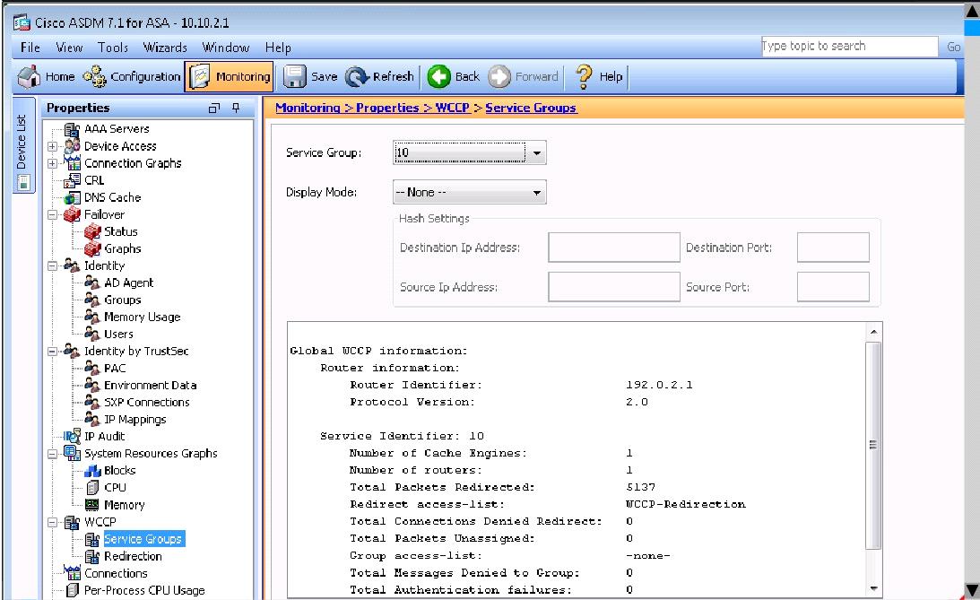Screen dimensions: 980x600
Task: Collapse the System Resources Graphs node
Action: 53,454
